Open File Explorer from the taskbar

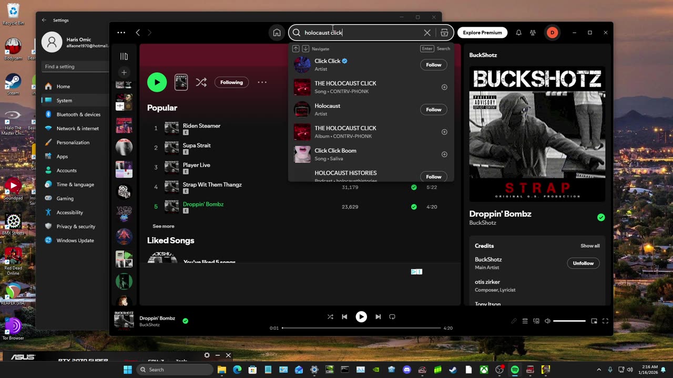[222, 370]
